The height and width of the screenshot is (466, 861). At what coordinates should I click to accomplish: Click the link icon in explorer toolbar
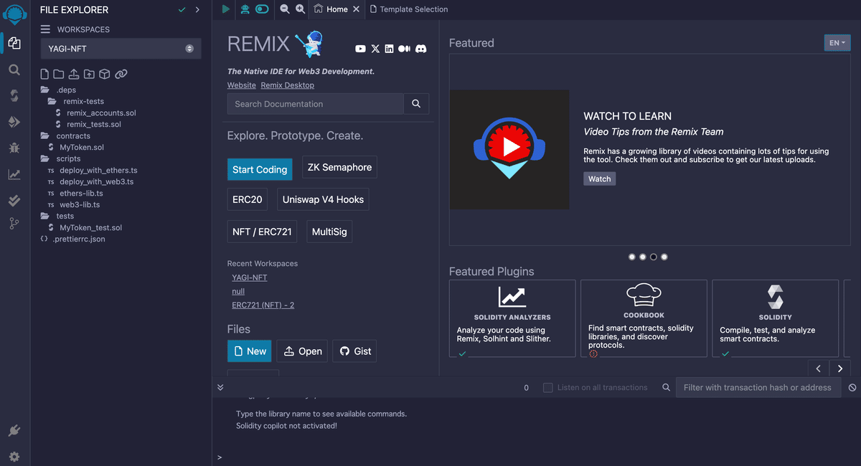tap(121, 74)
